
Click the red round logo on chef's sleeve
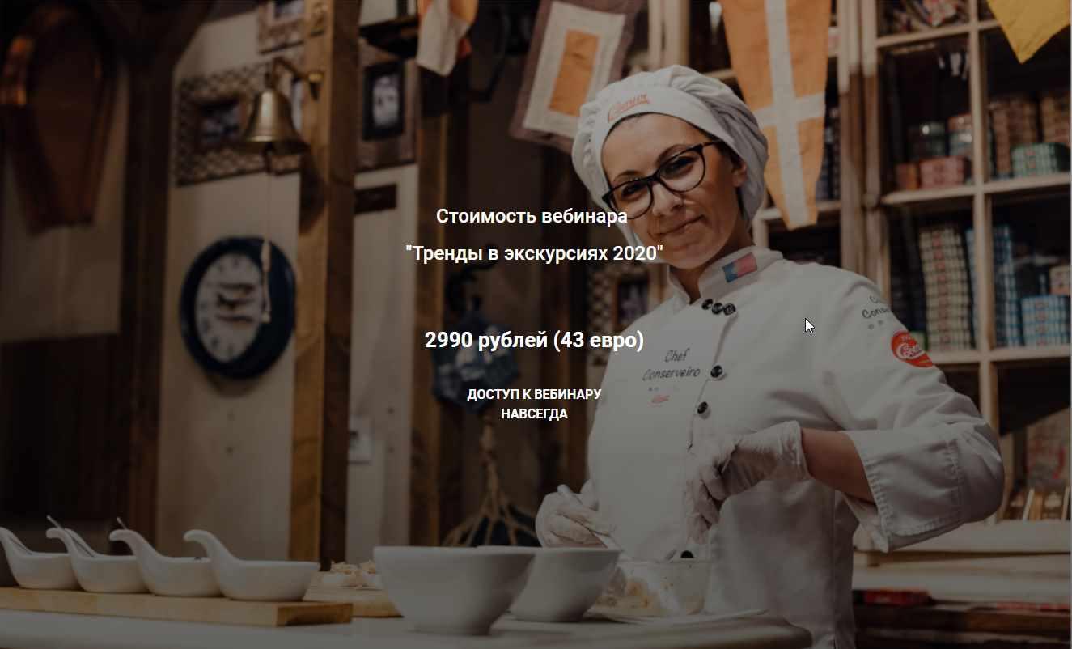click(x=911, y=349)
